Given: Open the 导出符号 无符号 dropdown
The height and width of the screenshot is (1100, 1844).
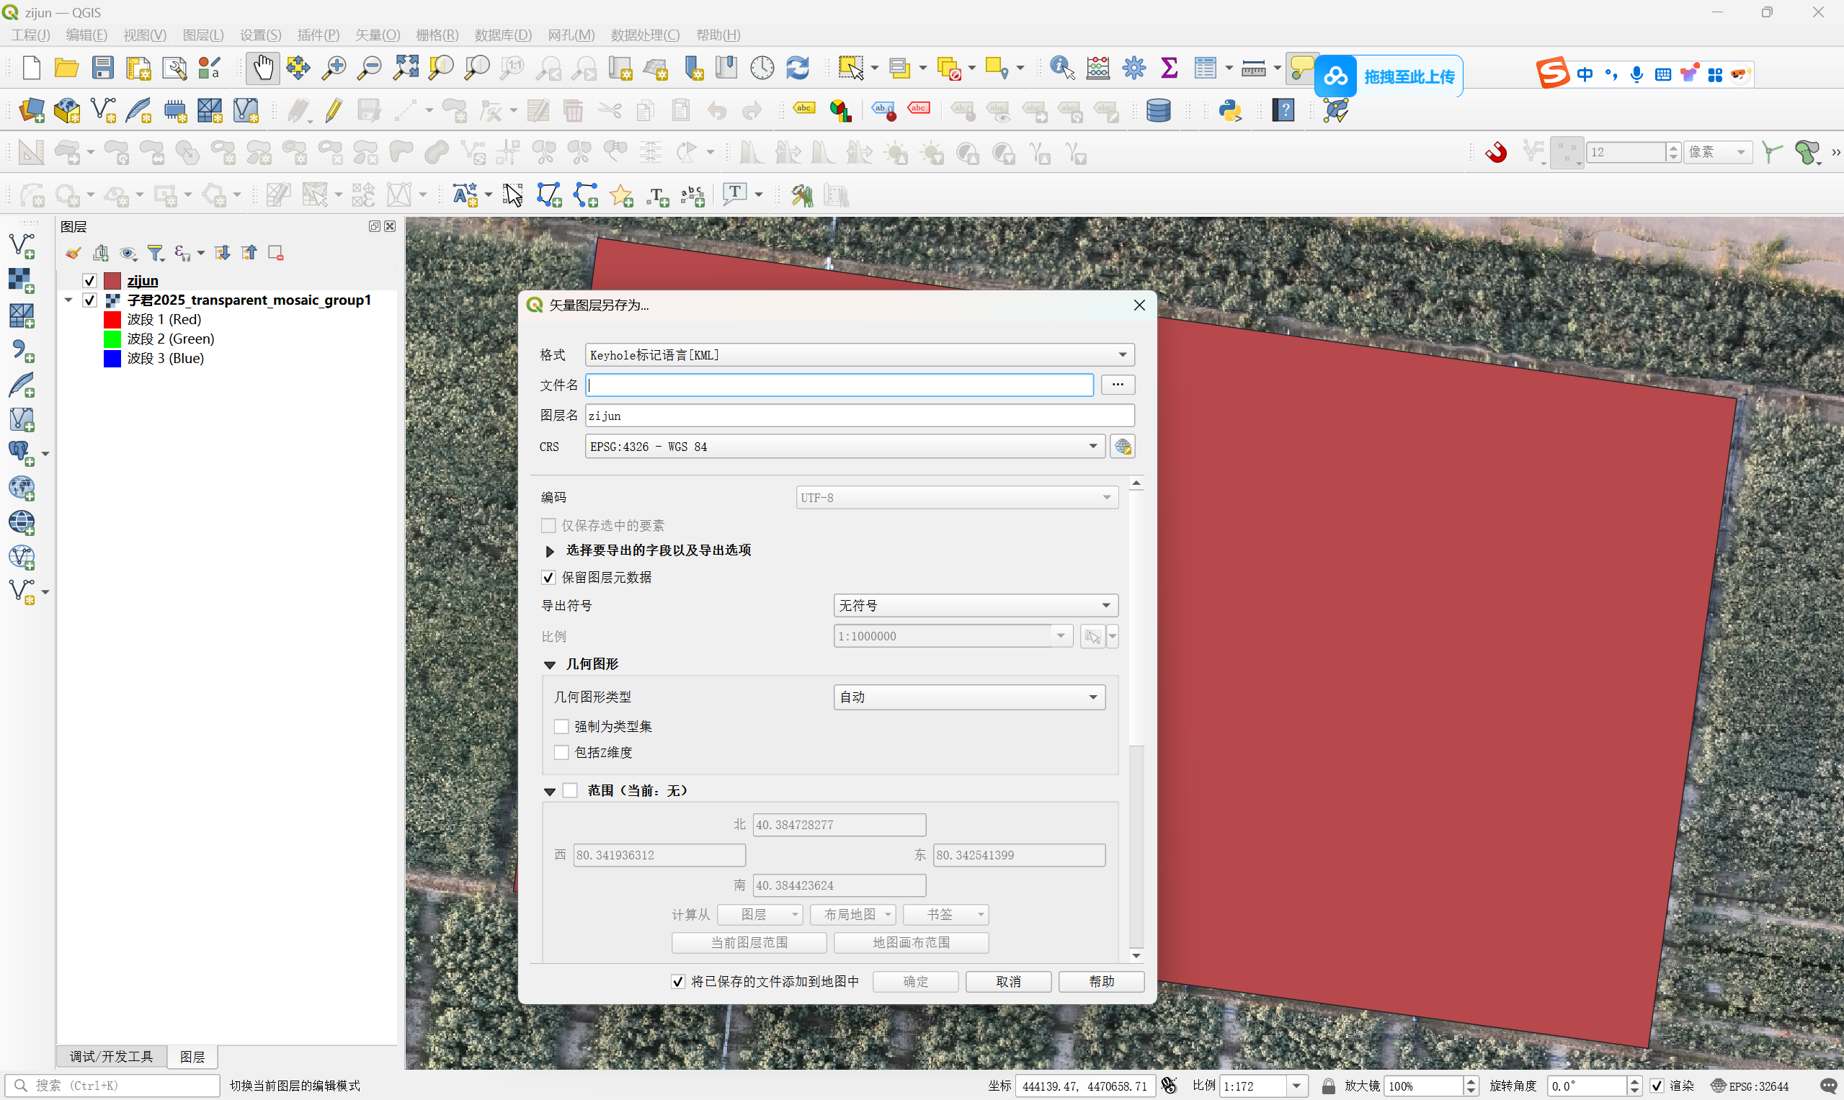Looking at the screenshot, I should tap(976, 606).
